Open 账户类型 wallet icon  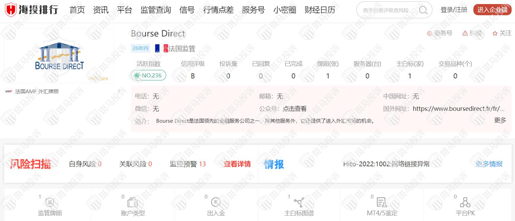(133, 202)
